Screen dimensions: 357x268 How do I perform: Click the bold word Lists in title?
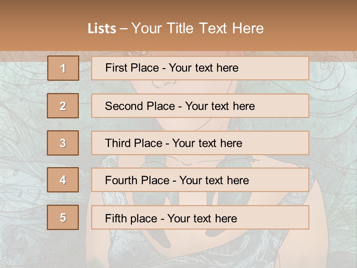(x=102, y=29)
